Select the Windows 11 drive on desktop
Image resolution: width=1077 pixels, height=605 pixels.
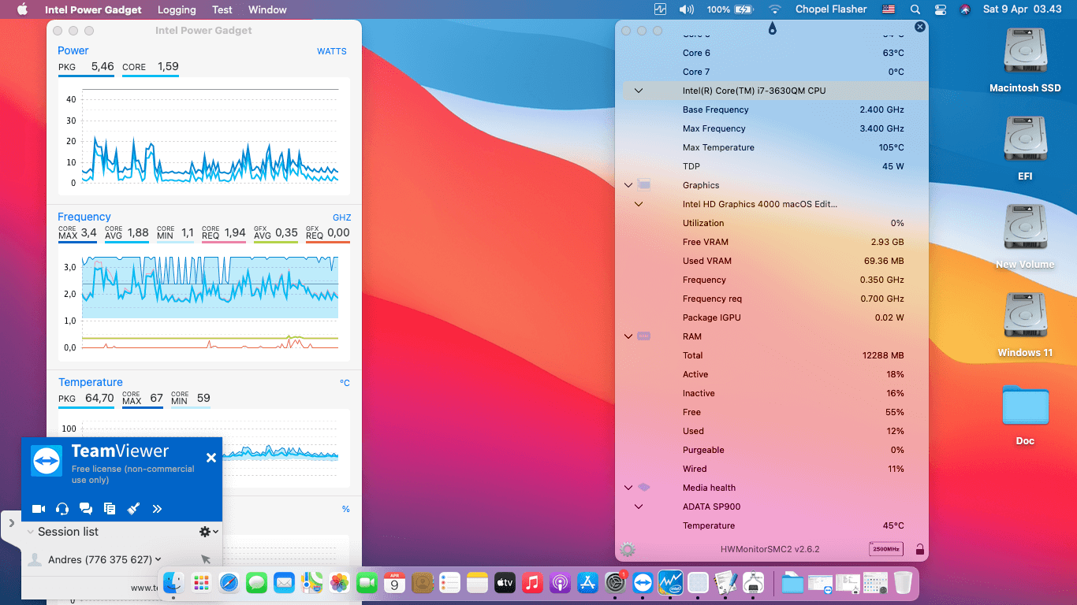(x=1024, y=325)
